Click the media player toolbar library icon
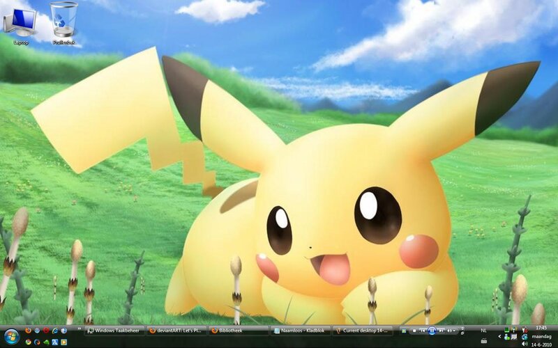558x348 pixels. click(x=404, y=331)
